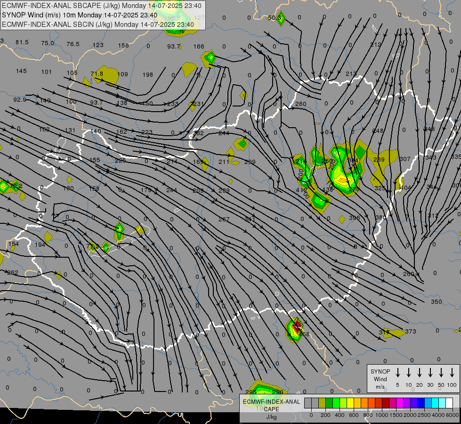Click the map value 166
This screenshot has height=424, width=461.
[x=199, y=47]
